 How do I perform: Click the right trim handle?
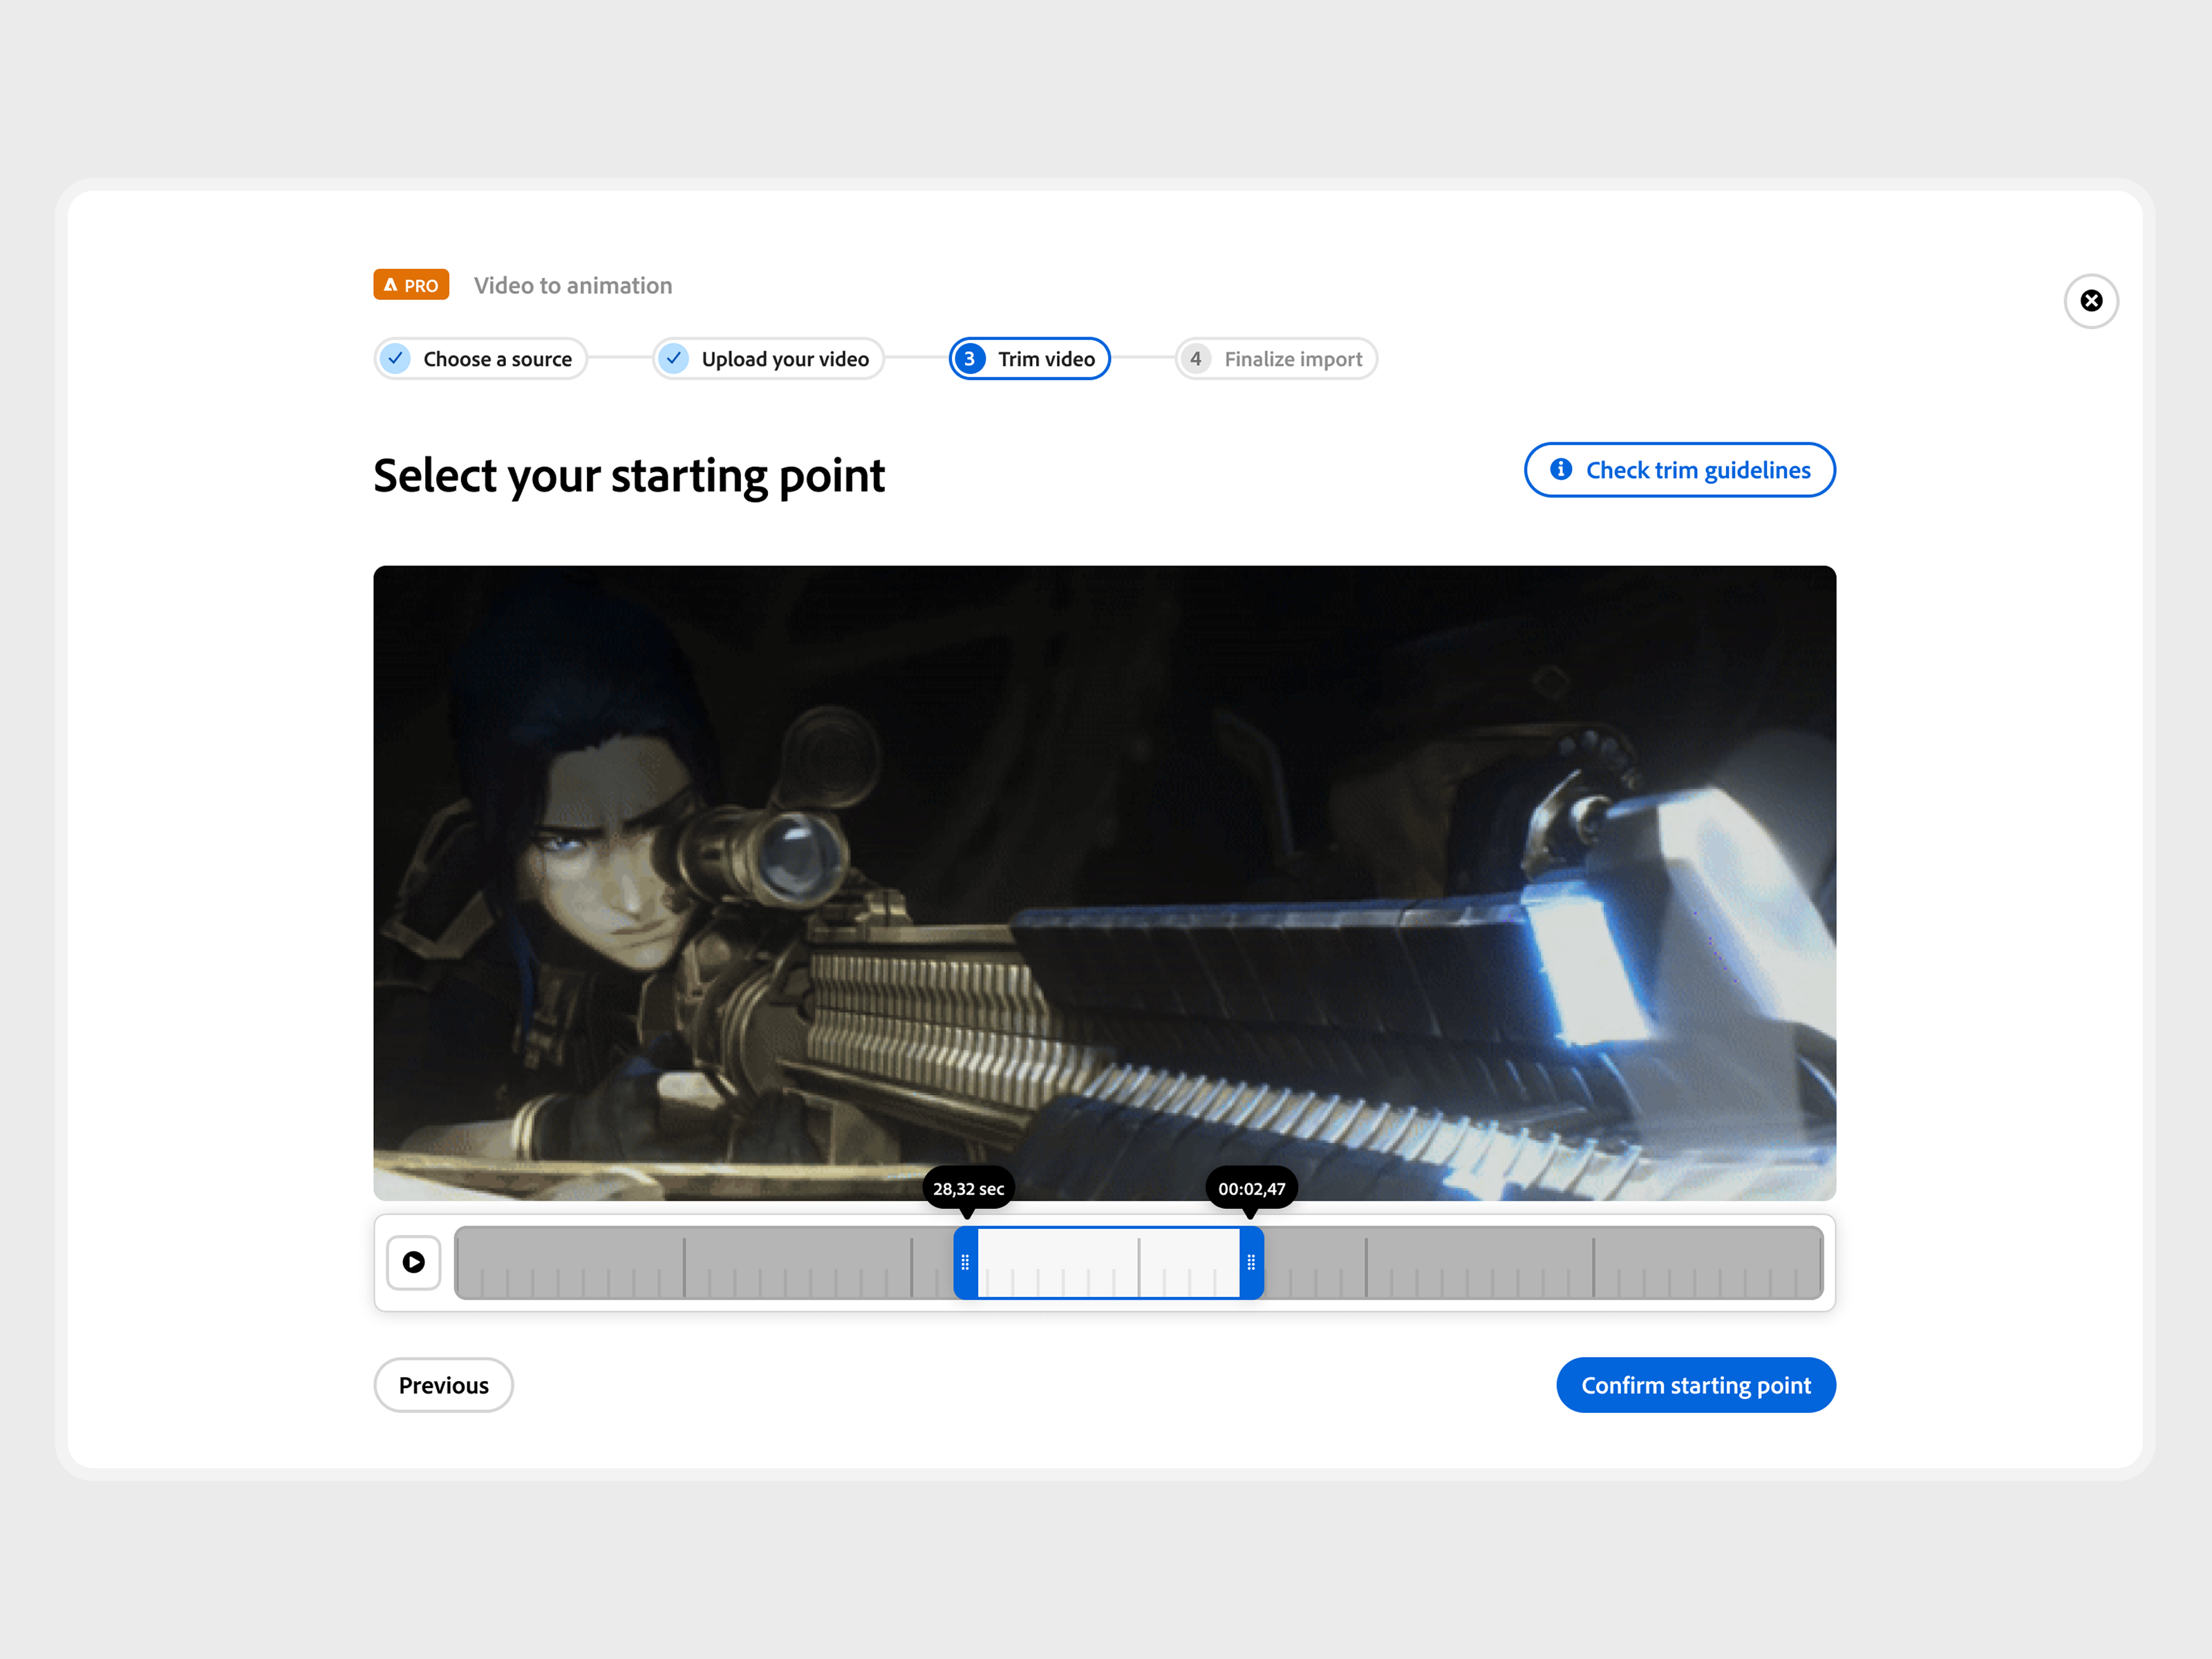[x=1251, y=1262]
